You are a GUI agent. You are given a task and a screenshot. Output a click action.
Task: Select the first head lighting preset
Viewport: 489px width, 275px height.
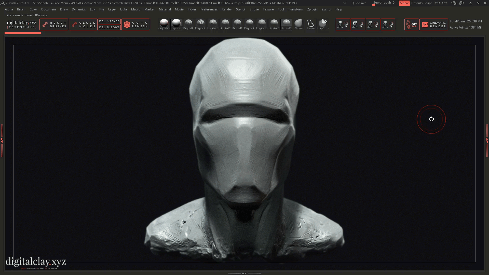click(x=343, y=24)
